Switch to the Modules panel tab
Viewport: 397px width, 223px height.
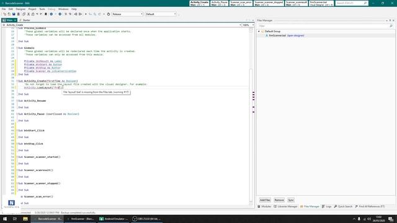tap(264, 206)
